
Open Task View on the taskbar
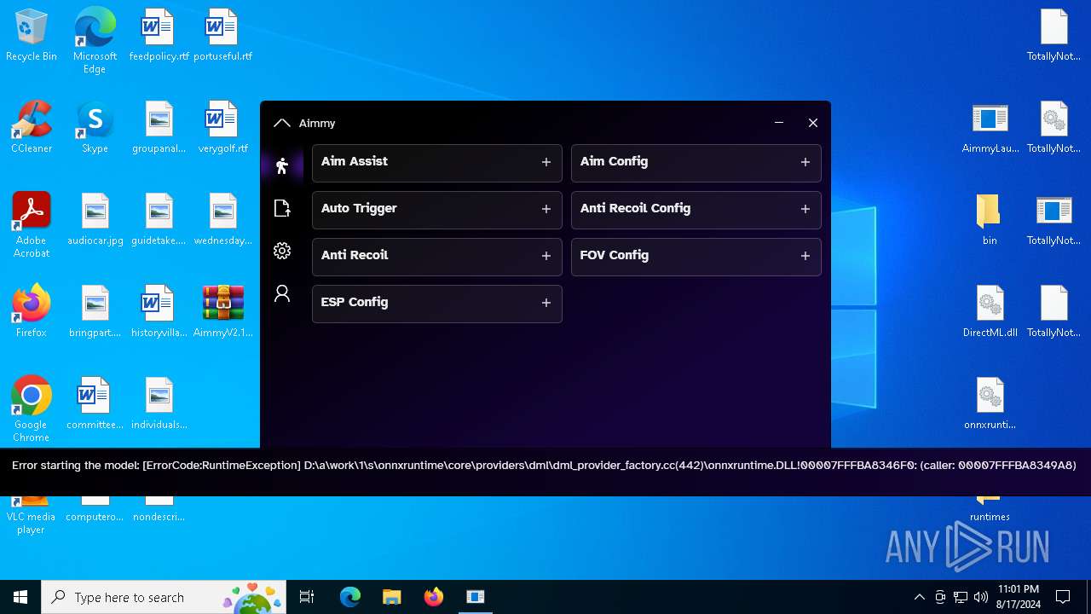click(307, 597)
